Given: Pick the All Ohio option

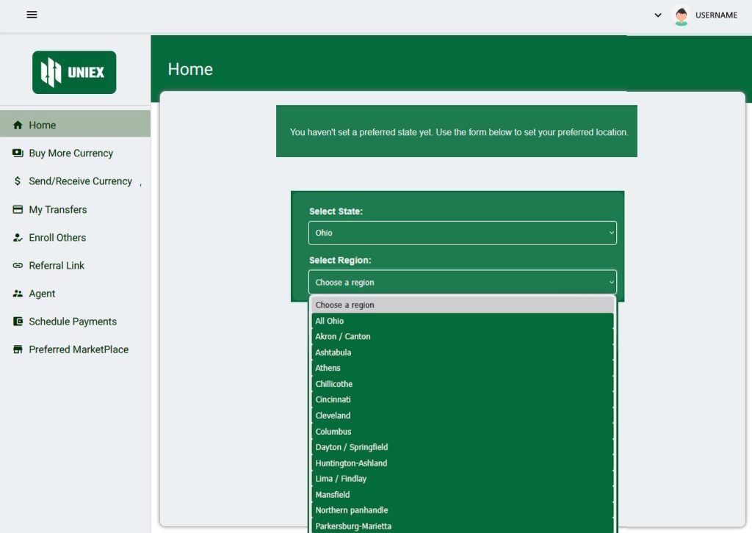Looking at the screenshot, I should coord(329,321).
